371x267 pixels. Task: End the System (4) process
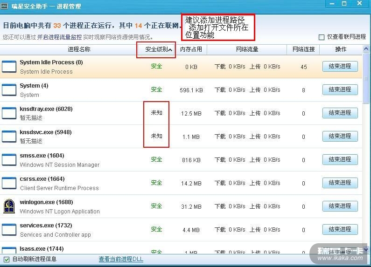(340, 89)
